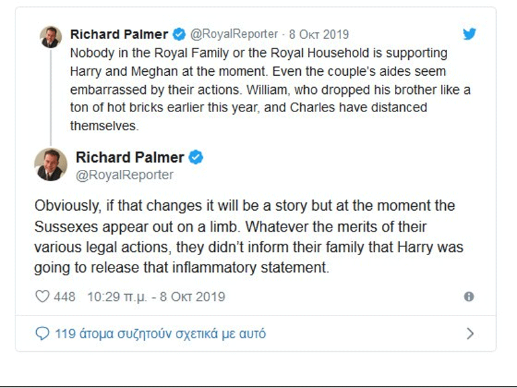This screenshot has width=517, height=388.
Task: Click the speech bubble conversation icon
Action: (x=42, y=333)
